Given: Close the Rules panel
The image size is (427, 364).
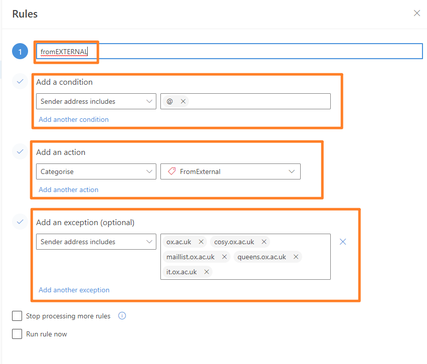Looking at the screenshot, I should coord(416,13).
